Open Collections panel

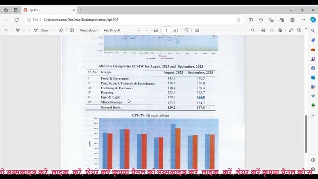[x=271, y=20]
